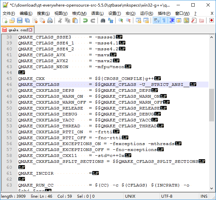
Task: Open the 格式(M) menu
Action: (79, 13)
